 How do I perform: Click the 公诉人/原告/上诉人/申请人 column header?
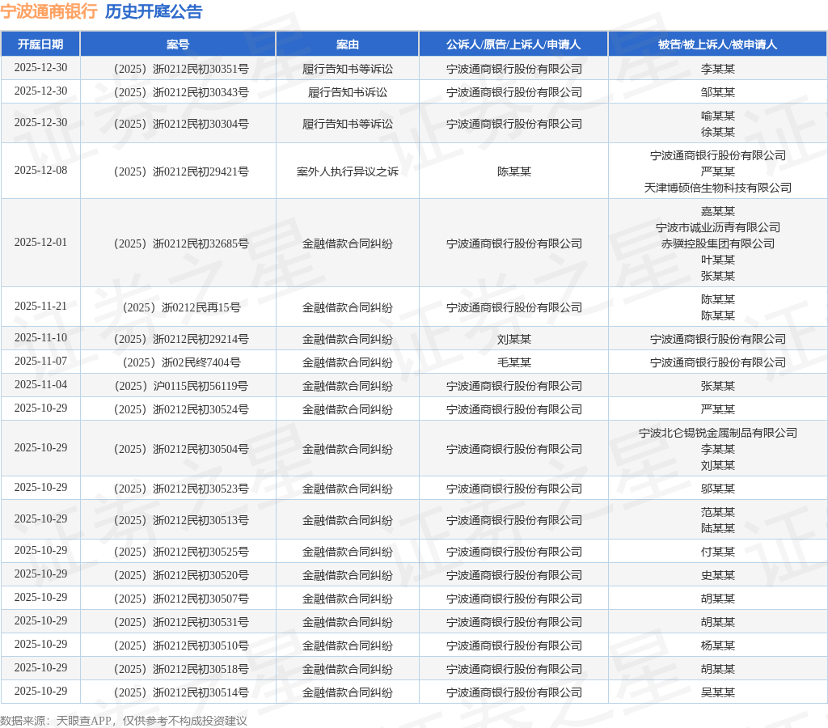tap(513, 44)
